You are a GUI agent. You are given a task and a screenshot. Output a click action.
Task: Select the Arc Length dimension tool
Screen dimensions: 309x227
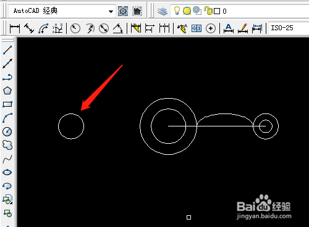(43, 28)
